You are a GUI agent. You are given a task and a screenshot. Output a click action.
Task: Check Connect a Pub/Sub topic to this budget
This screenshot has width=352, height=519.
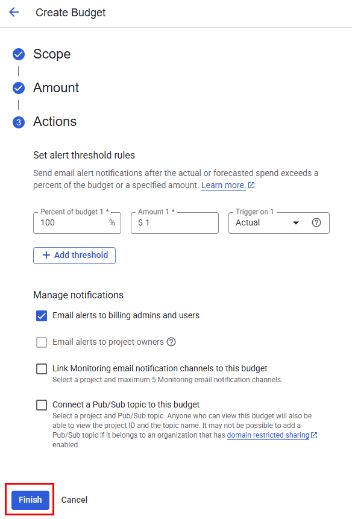coord(42,405)
